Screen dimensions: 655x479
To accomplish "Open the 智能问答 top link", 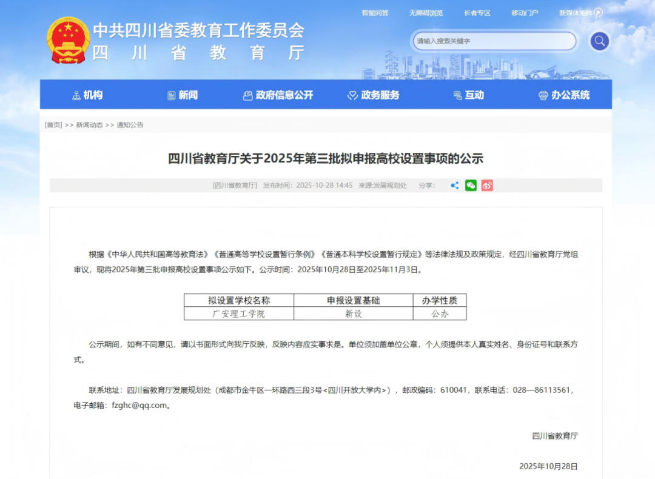I will point(375,13).
